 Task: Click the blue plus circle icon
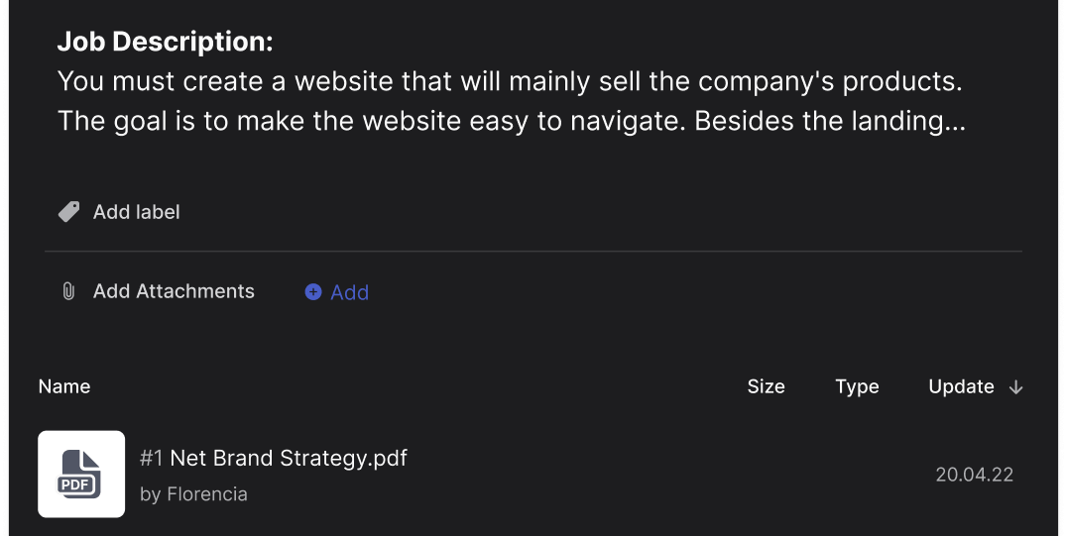[313, 292]
